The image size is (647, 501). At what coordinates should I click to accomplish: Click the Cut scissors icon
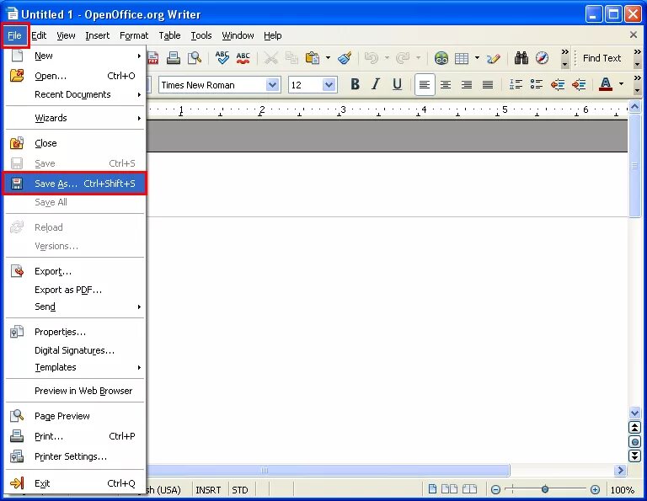(270, 58)
